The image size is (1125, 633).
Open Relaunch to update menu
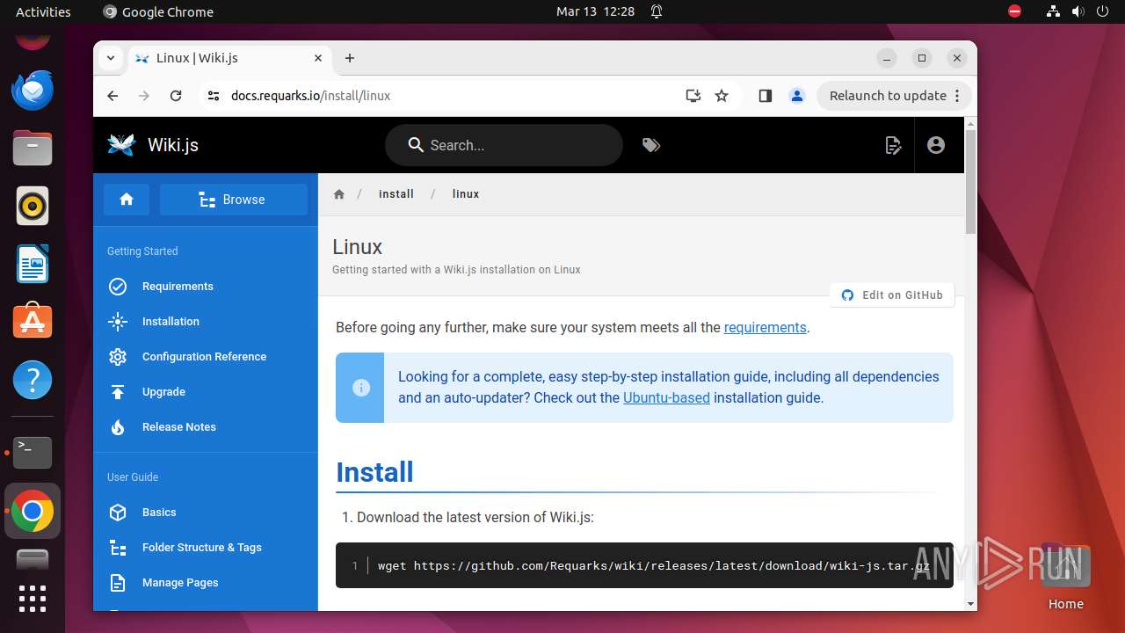click(894, 96)
